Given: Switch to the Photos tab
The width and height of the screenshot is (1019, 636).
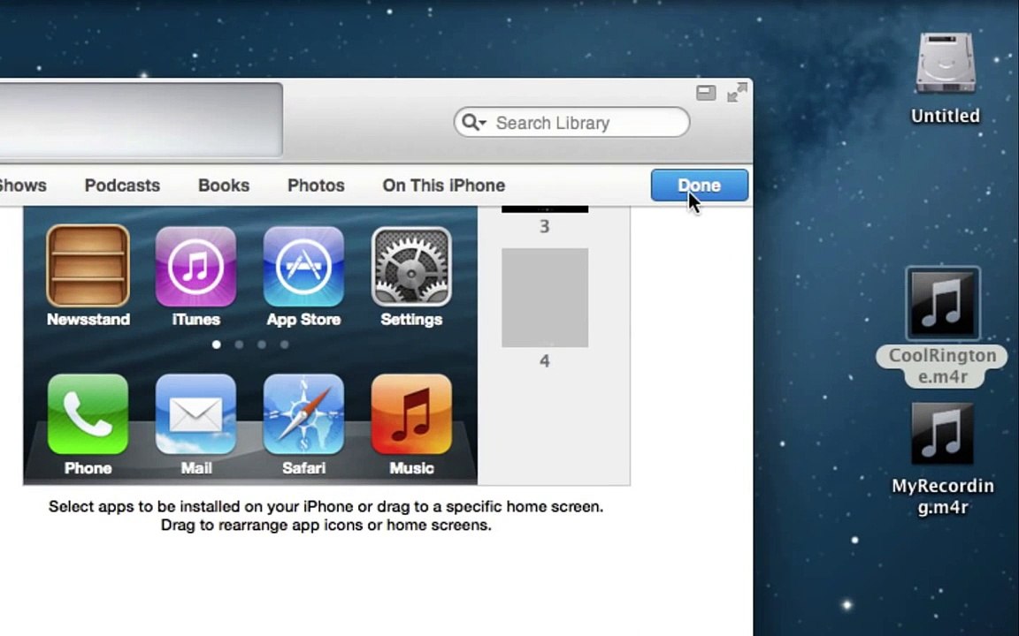Looking at the screenshot, I should pos(316,185).
